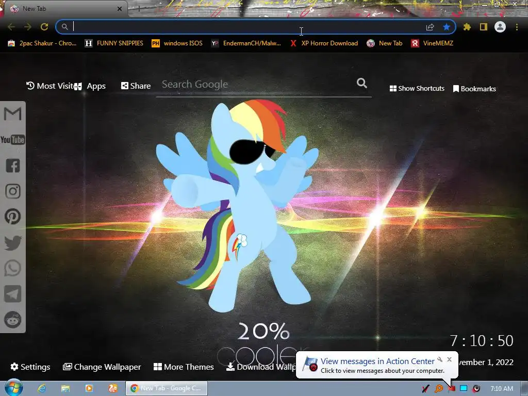Click the Google search magnifier icon
528x396 pixels.
[362, 83]
